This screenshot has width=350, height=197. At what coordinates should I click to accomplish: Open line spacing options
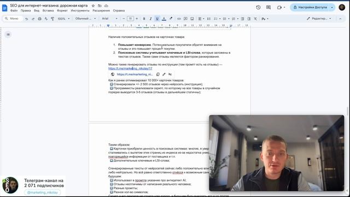click(x=209, y=19)
